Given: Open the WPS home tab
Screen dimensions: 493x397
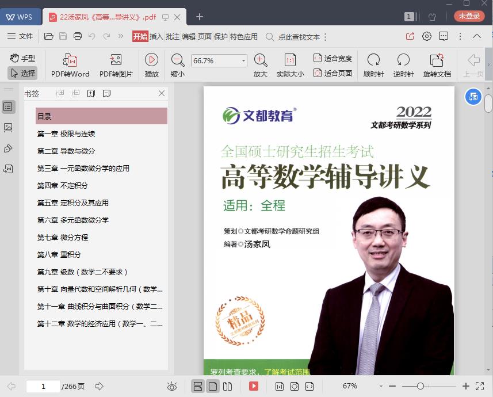Looking at the screenshot, I should pos(20,17).
